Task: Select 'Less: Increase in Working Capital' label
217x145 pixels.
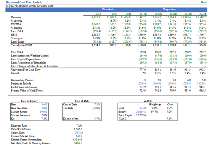Action: coord(30,56)
